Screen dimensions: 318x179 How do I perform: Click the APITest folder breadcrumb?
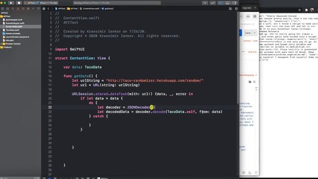click(x=73, y=9)
